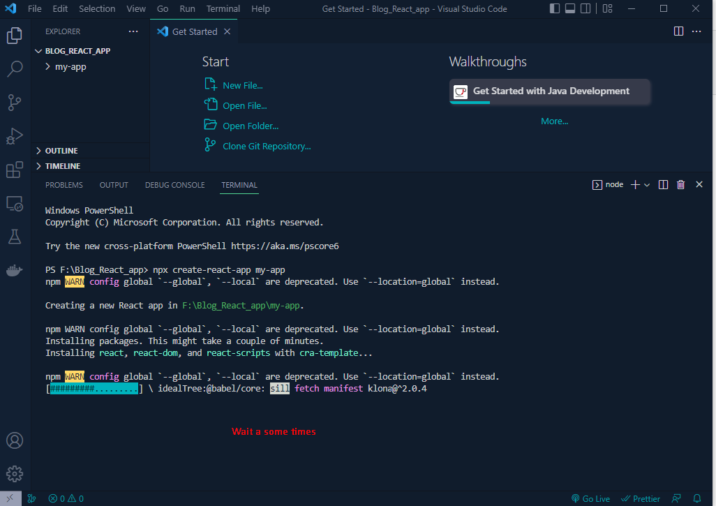Open the Extensions view icon
Viewport: 716px width, 506px height.
tap(15, 170)
